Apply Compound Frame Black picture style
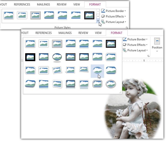The width and height of the screenshot is (168, 143). point(71,57)
